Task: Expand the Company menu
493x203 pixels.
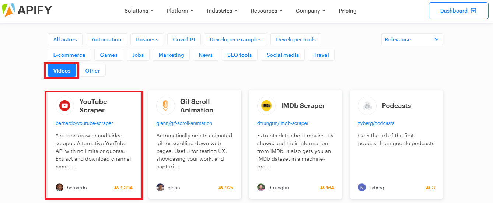Action: [x=311, y=11]
